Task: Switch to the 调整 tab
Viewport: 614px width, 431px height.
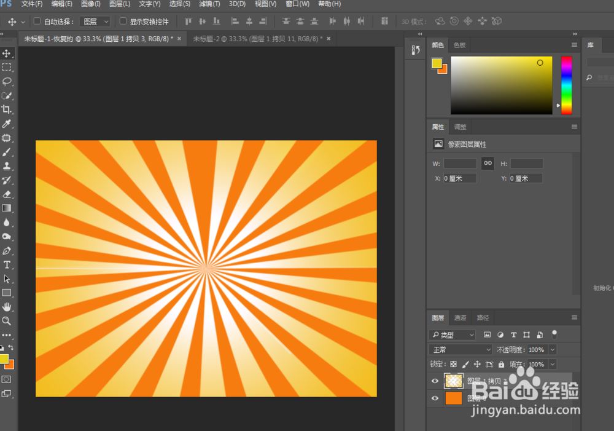Action: pos(460,127)
